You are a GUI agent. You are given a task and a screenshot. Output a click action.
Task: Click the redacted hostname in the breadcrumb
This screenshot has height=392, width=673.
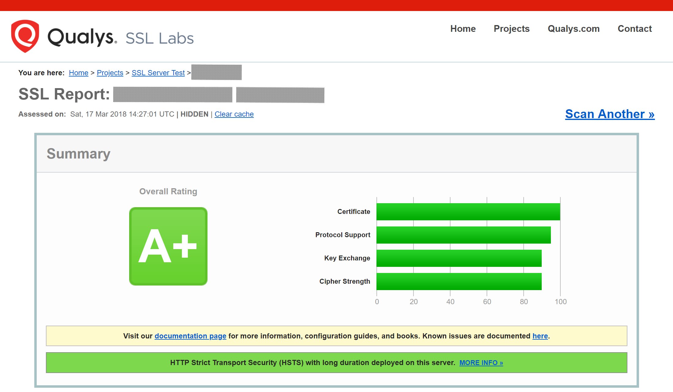pos(216,72)
